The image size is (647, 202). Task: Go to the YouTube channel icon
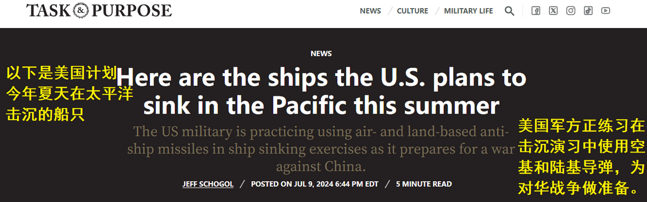pos(605,11)
